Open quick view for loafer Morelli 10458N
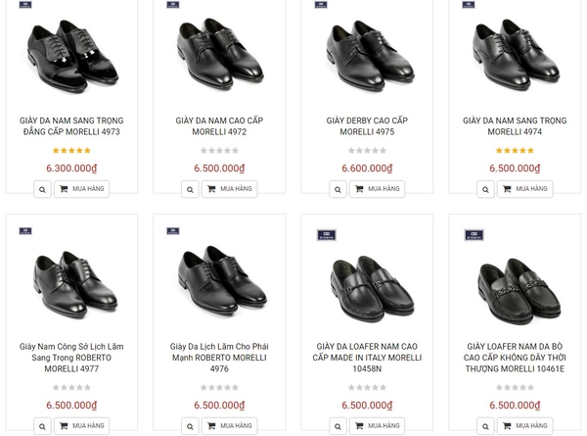Viewport: 587px width, 436px height. pos(338,426)
